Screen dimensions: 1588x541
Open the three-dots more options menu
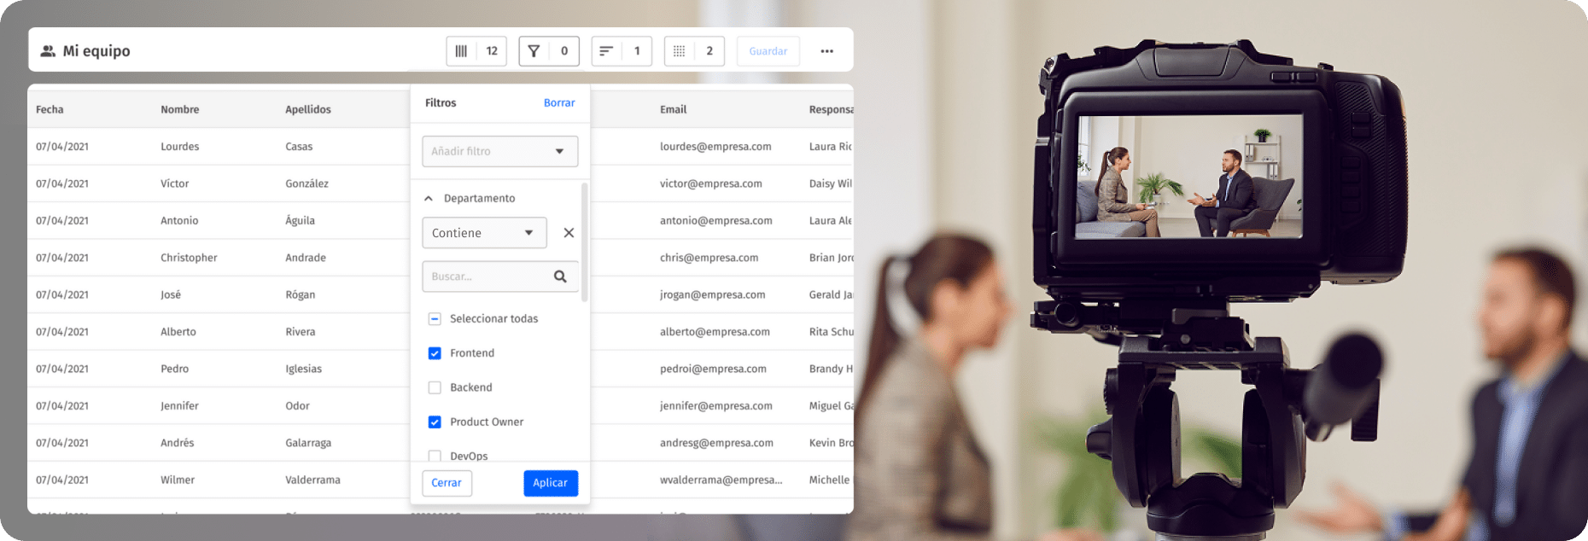tap(826, 51)
